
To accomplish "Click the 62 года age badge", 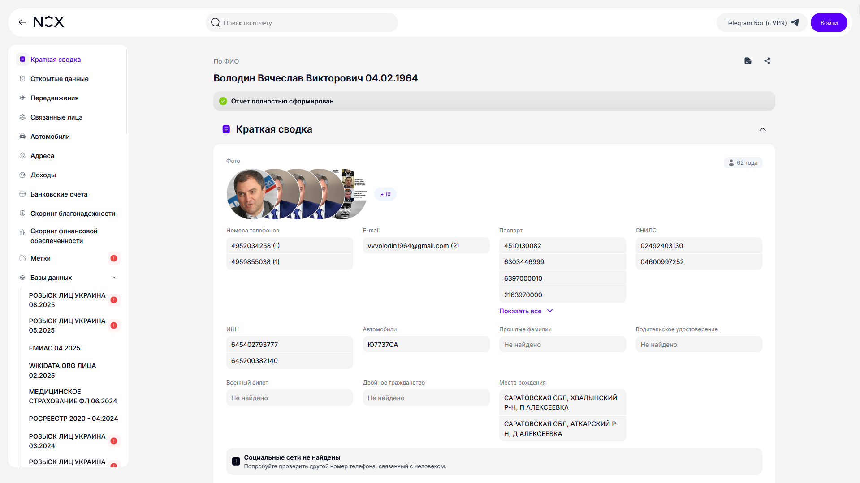I will click(x=743, y=163).
